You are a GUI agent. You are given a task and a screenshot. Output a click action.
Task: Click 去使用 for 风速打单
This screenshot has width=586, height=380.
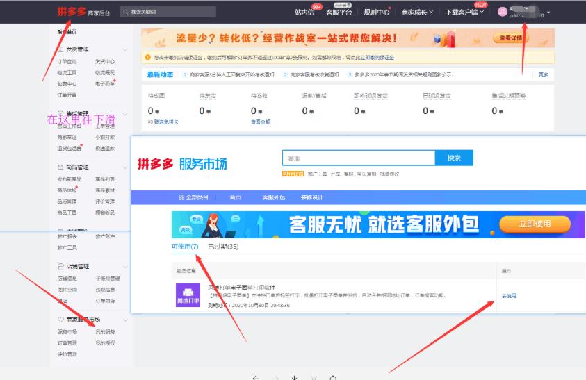[509, 295]
